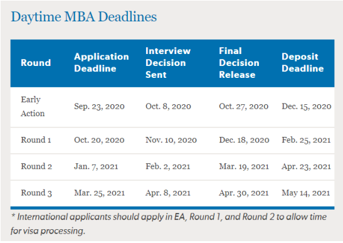The height and width of the screenshot is (243, 343).
Task: Click the Jan. 7, 2021 application deadline
Action: coord(96,166)
